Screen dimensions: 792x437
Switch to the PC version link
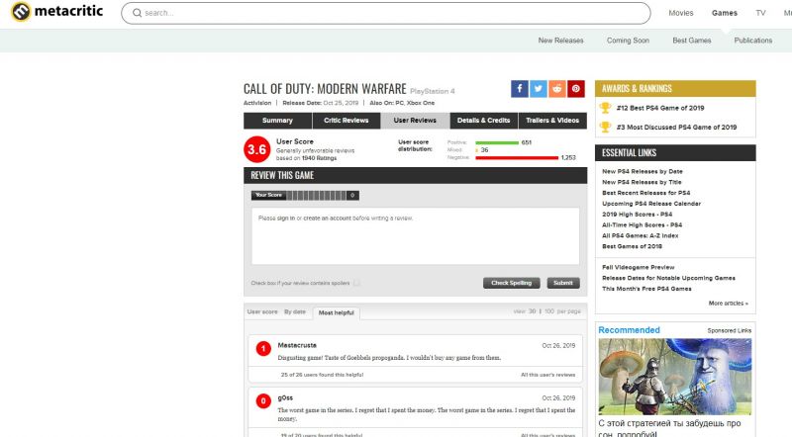point(400,103)
